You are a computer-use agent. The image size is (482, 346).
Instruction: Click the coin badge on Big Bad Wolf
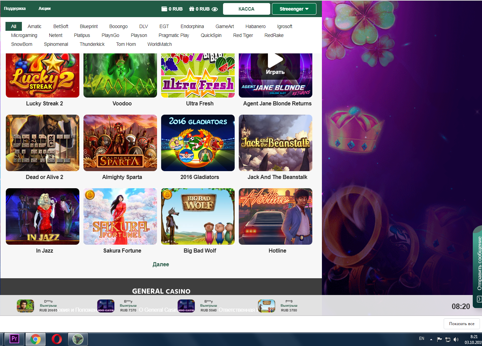(167, 195)
